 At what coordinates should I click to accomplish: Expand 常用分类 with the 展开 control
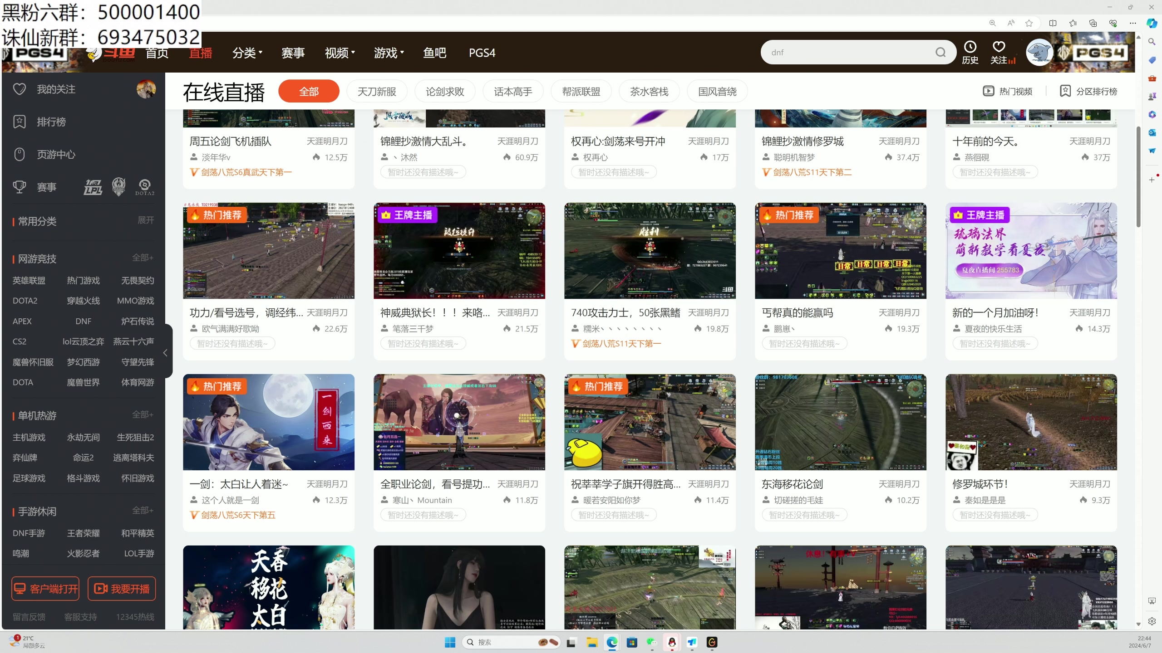[x=145, y=220]
